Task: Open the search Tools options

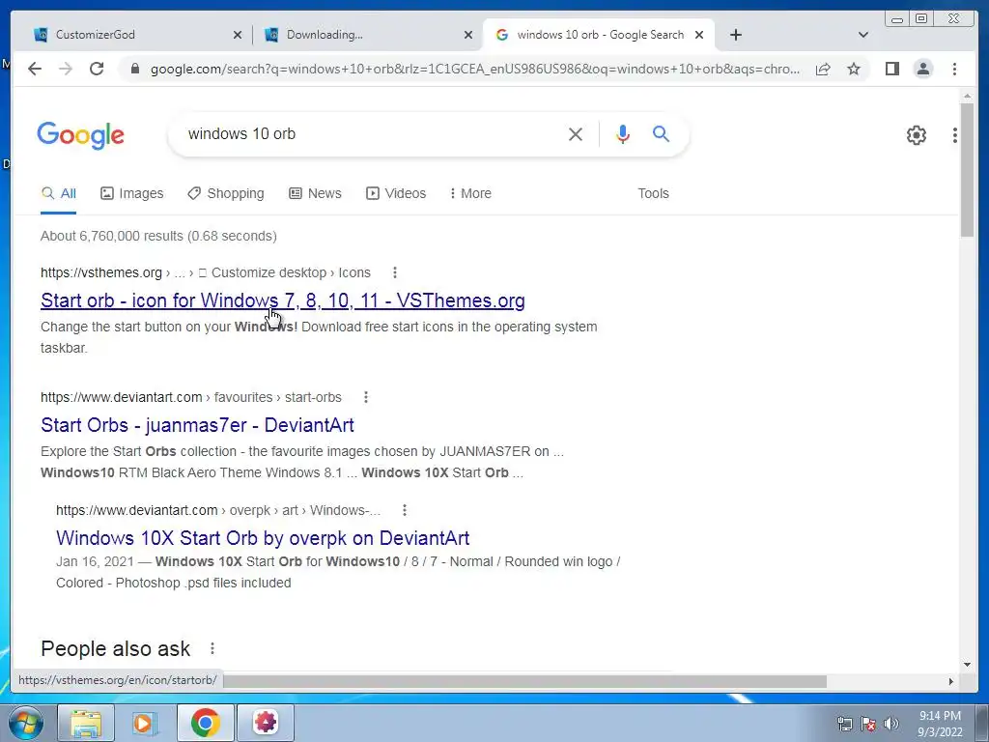Action: tap(653, 193)
